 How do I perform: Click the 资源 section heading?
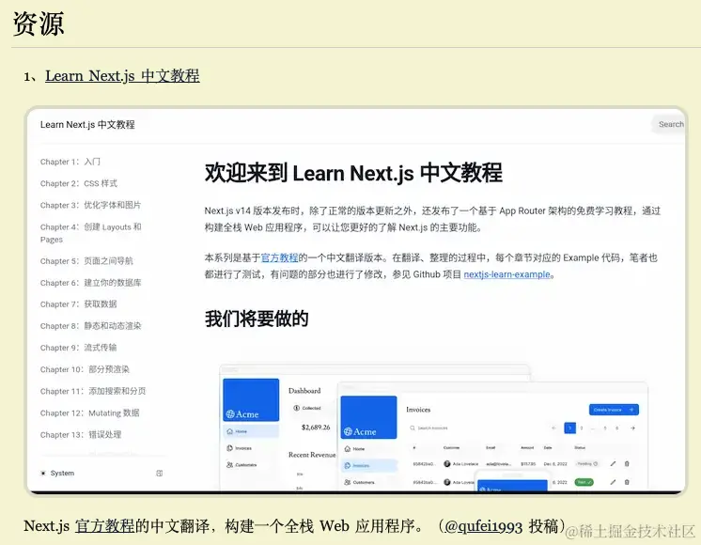point(39,23)
